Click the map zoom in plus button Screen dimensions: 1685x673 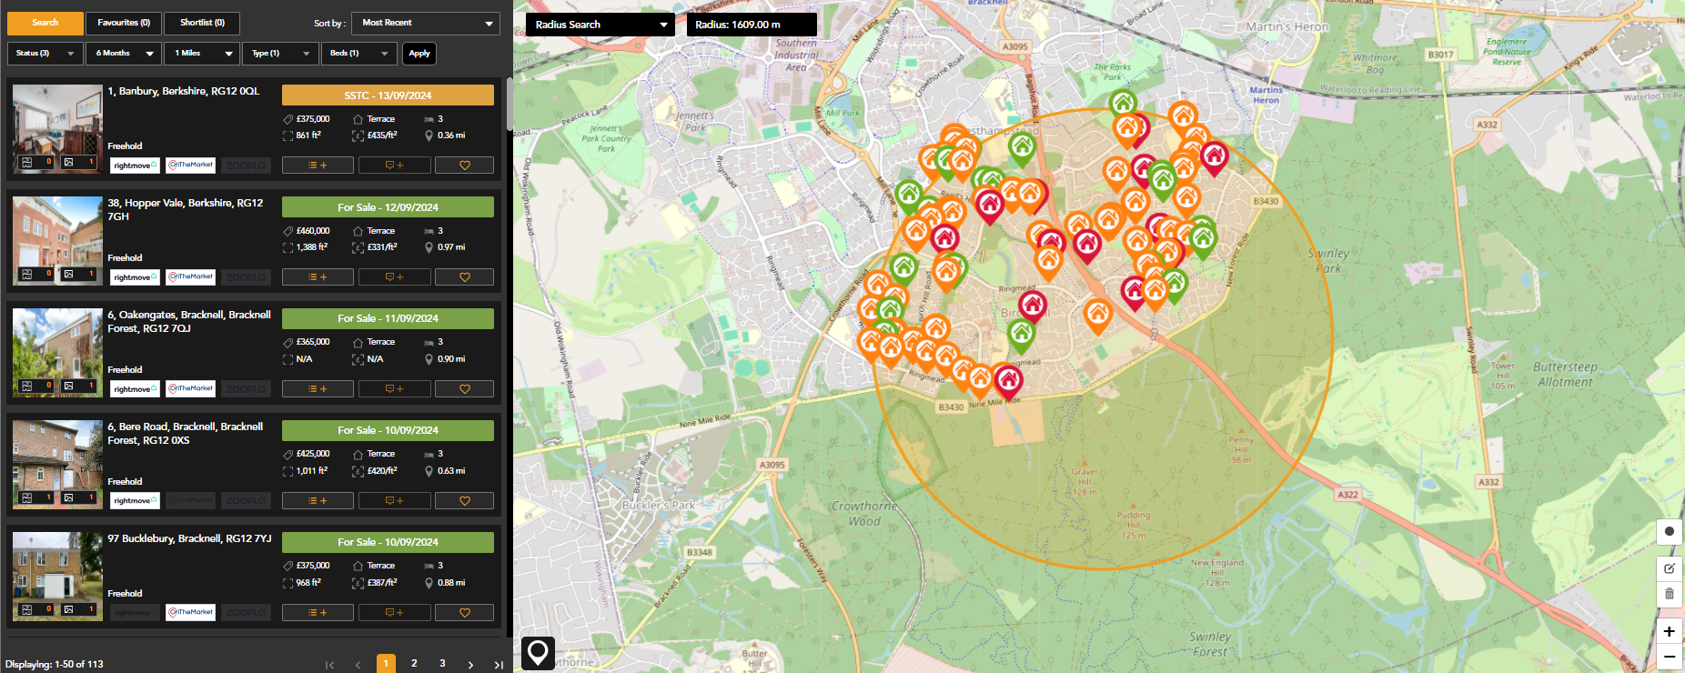pos(1669,631)
